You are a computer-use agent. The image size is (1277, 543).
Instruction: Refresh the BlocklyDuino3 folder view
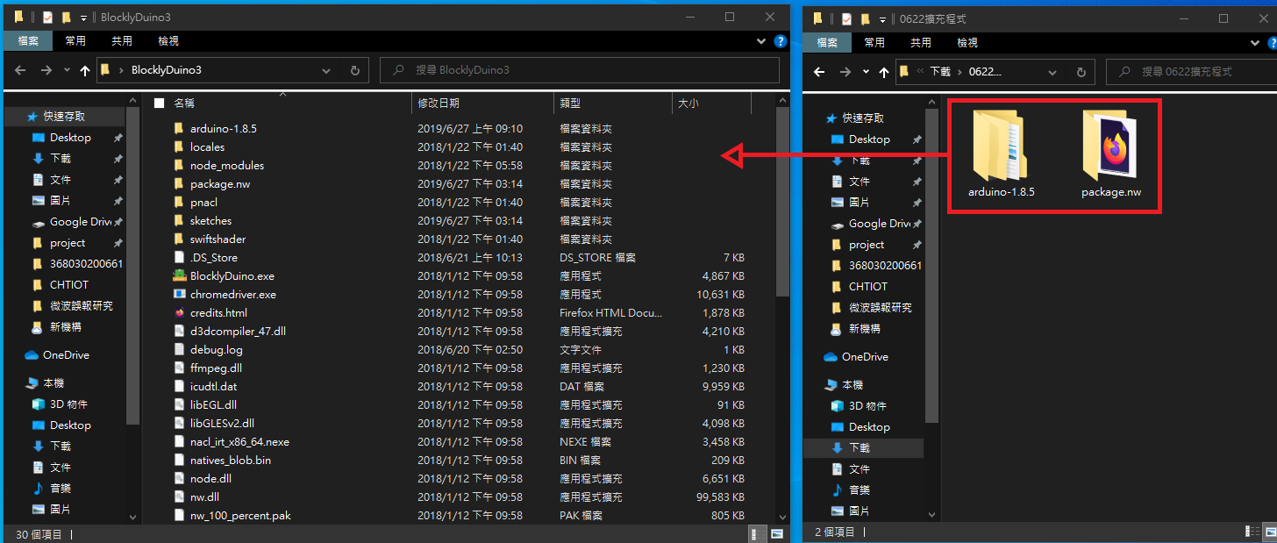[x=354, y=70]
